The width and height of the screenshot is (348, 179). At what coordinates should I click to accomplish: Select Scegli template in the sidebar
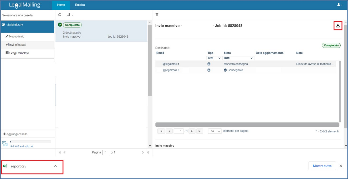coord(19,53)
